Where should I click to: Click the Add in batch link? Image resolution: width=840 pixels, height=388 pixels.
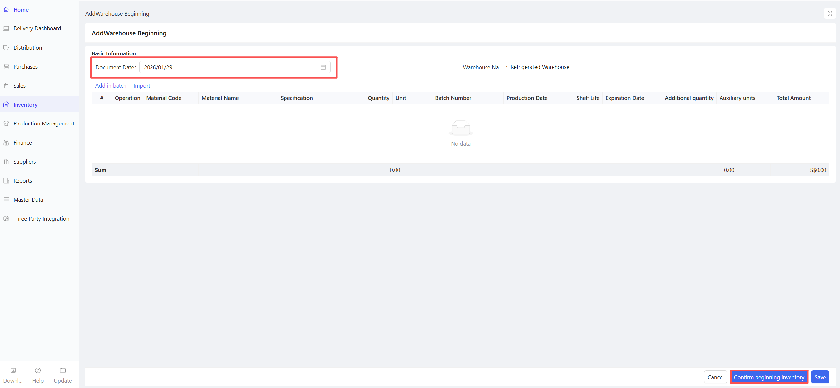[111, 86]
